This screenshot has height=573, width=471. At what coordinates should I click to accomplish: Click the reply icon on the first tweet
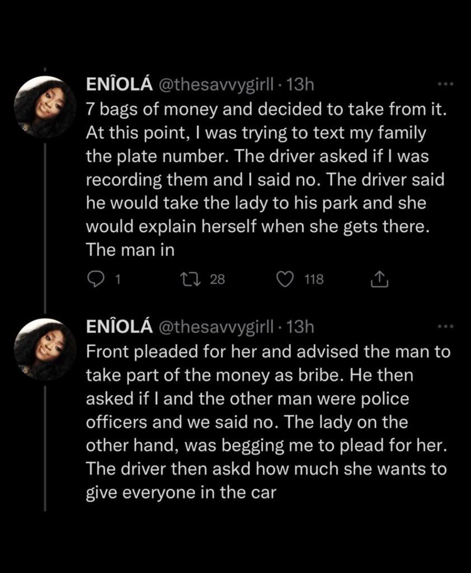pos(97,279)
